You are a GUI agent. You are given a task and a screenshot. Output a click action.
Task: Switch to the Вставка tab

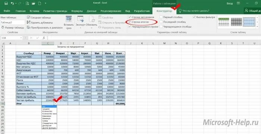(34, 11)
